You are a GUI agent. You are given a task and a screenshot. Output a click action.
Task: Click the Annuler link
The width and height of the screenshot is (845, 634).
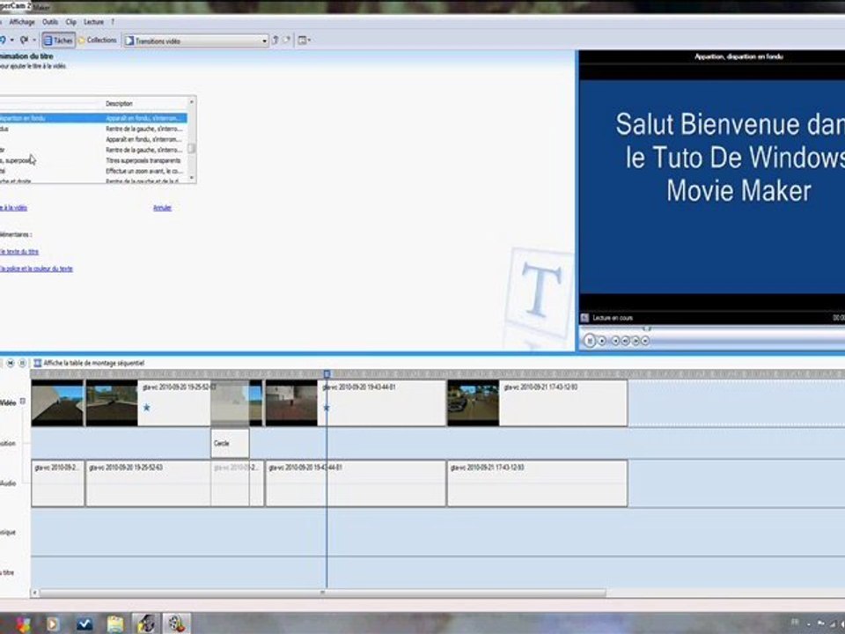(162, 208)
